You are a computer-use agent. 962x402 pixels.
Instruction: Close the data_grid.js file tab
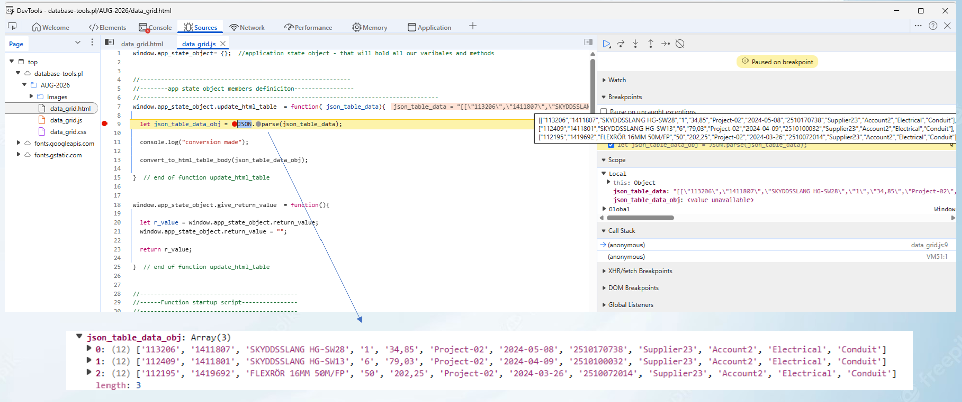(x=223, y=44)
